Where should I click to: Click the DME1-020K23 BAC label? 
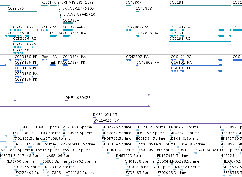78,98
